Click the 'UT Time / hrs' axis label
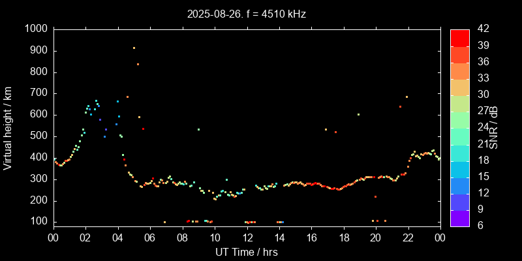 coord(247,251)
